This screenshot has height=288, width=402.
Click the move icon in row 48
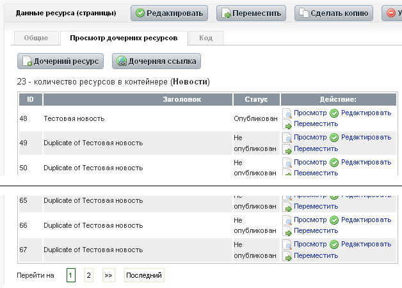point(288,125)
